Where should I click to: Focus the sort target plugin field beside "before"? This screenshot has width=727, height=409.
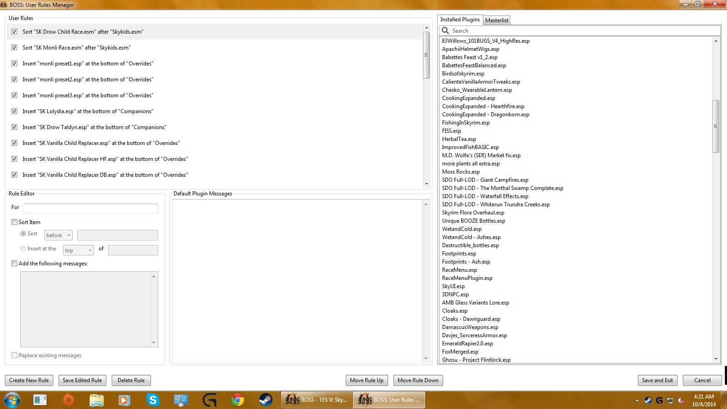[x=118, y=235]
